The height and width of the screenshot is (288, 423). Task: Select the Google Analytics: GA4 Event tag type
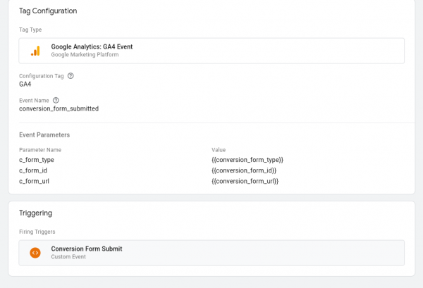coord(92,47)
